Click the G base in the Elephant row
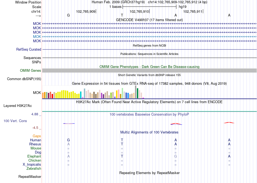This screenshot has width=257, height=183. pyautogui.click(x=175, y=156)
